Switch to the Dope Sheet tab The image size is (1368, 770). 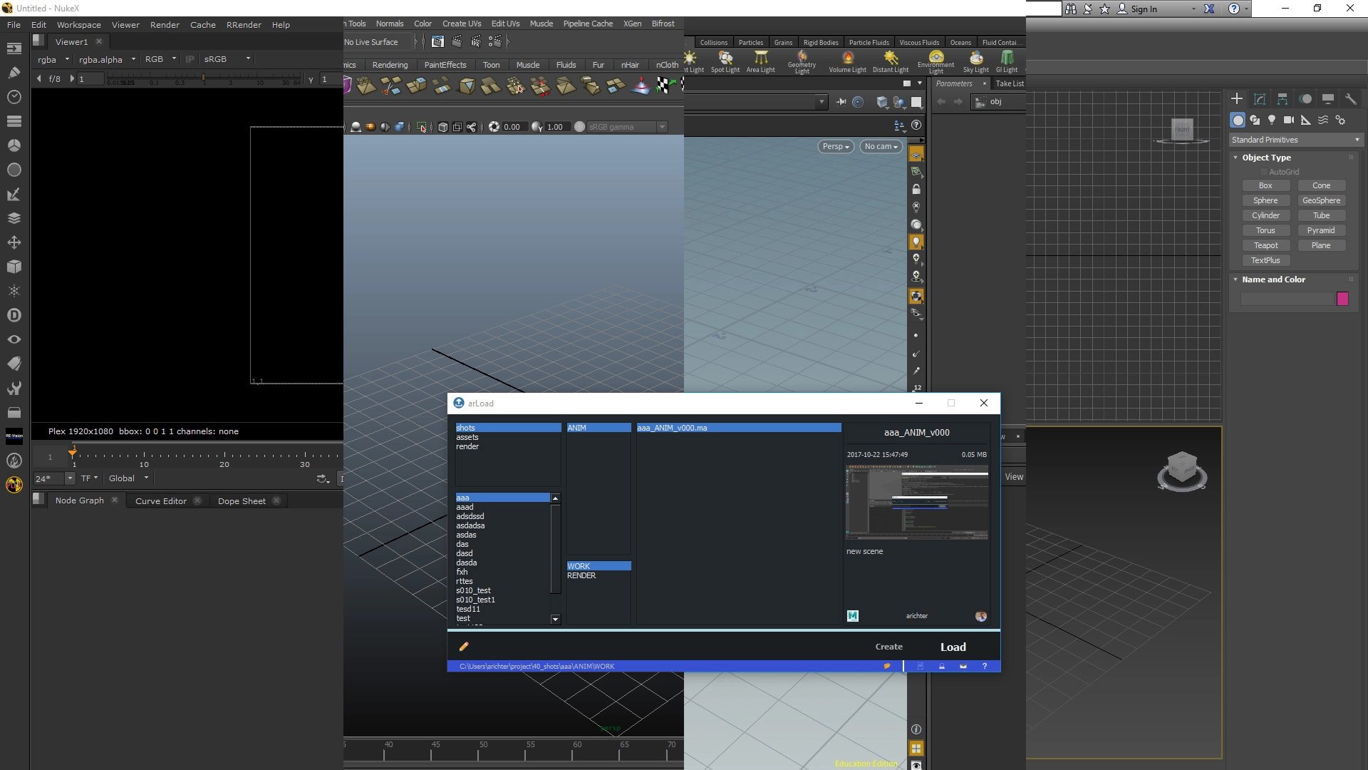(242, 500)
